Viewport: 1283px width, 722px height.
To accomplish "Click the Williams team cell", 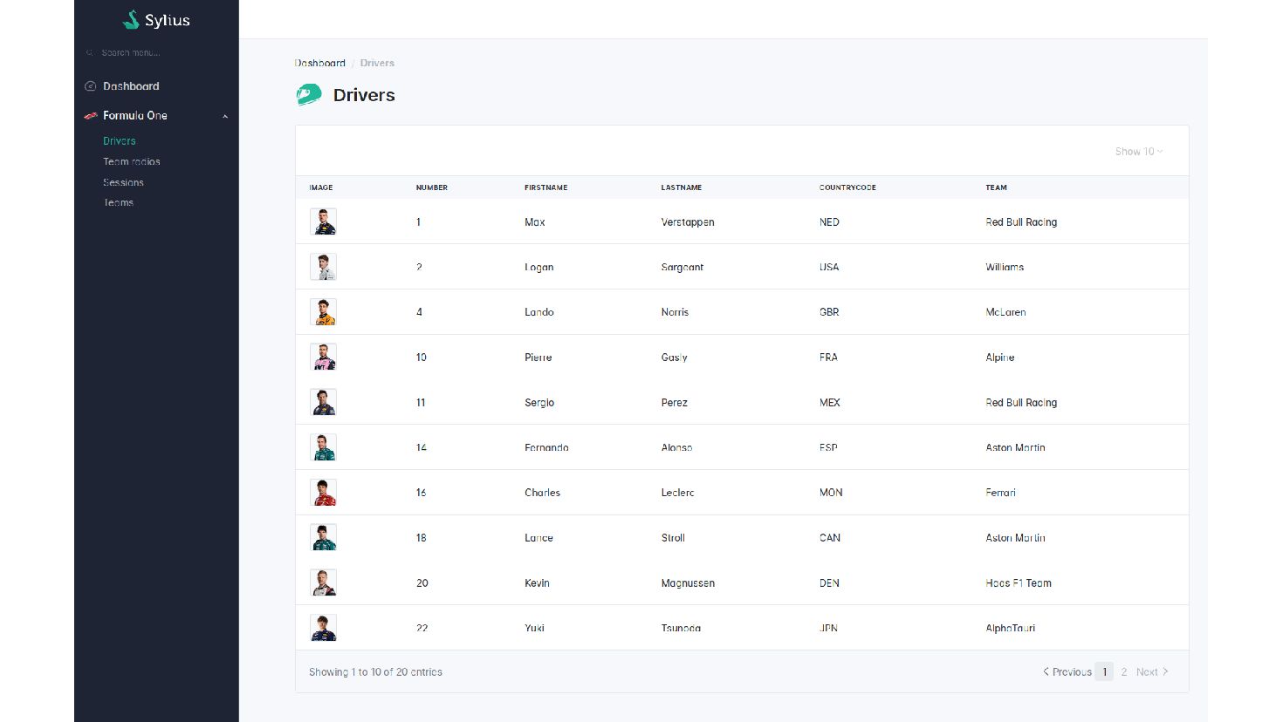I will click(1005, 267).
